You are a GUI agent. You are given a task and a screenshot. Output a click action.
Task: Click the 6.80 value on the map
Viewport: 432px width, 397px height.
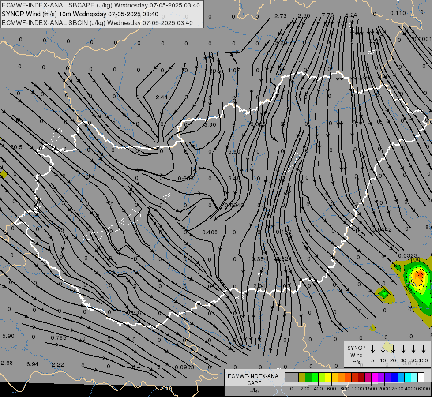tap(234, 152)
